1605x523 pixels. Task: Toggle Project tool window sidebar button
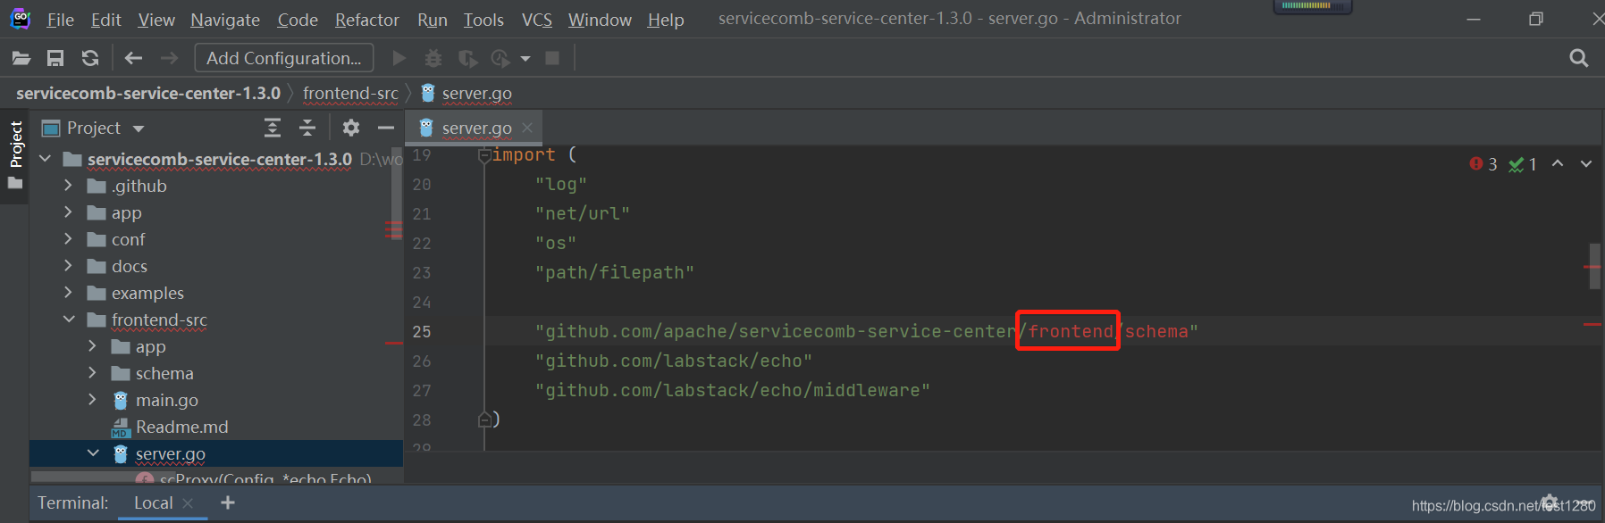(15, 155)
